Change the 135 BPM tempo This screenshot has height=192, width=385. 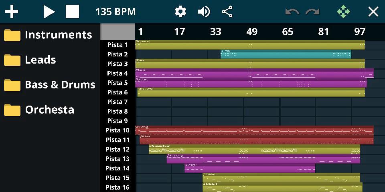coord(115,12)
